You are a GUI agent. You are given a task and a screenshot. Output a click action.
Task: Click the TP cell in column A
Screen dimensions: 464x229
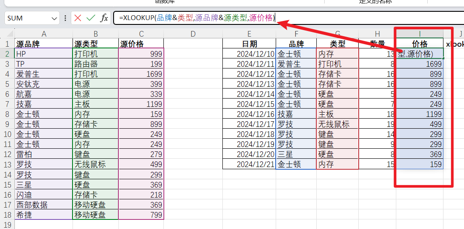[x=44, y=64]
